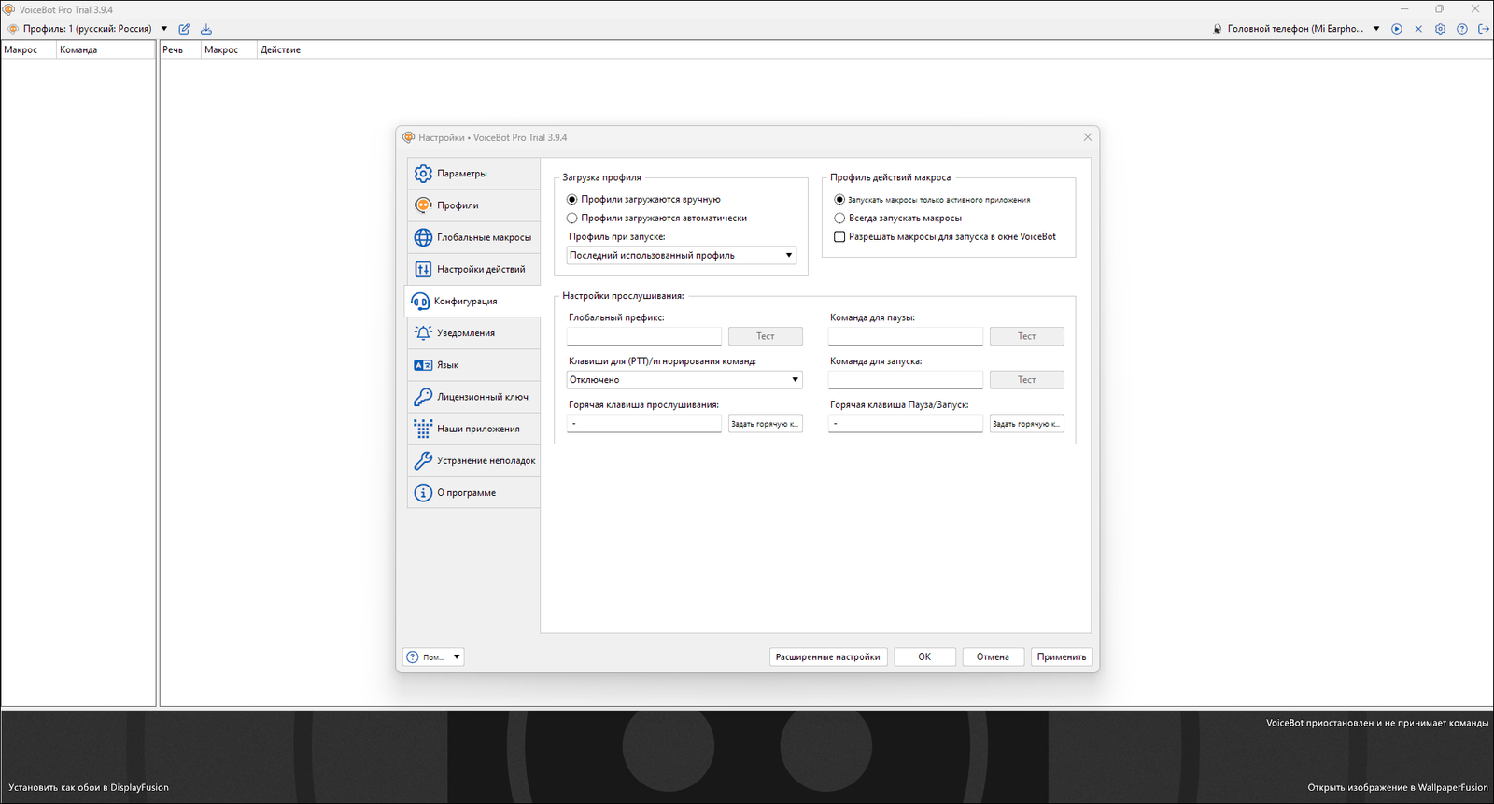1494x804 pixels.
Task: Set hotkey button for listening hotkey
Action: click(766, 424)
